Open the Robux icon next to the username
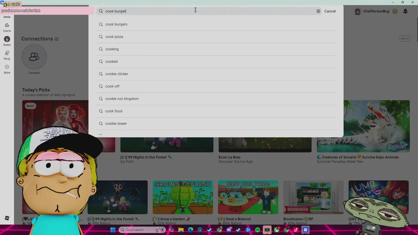The height and width of the screenshot is (235, 418). click(x=395, y=11)
